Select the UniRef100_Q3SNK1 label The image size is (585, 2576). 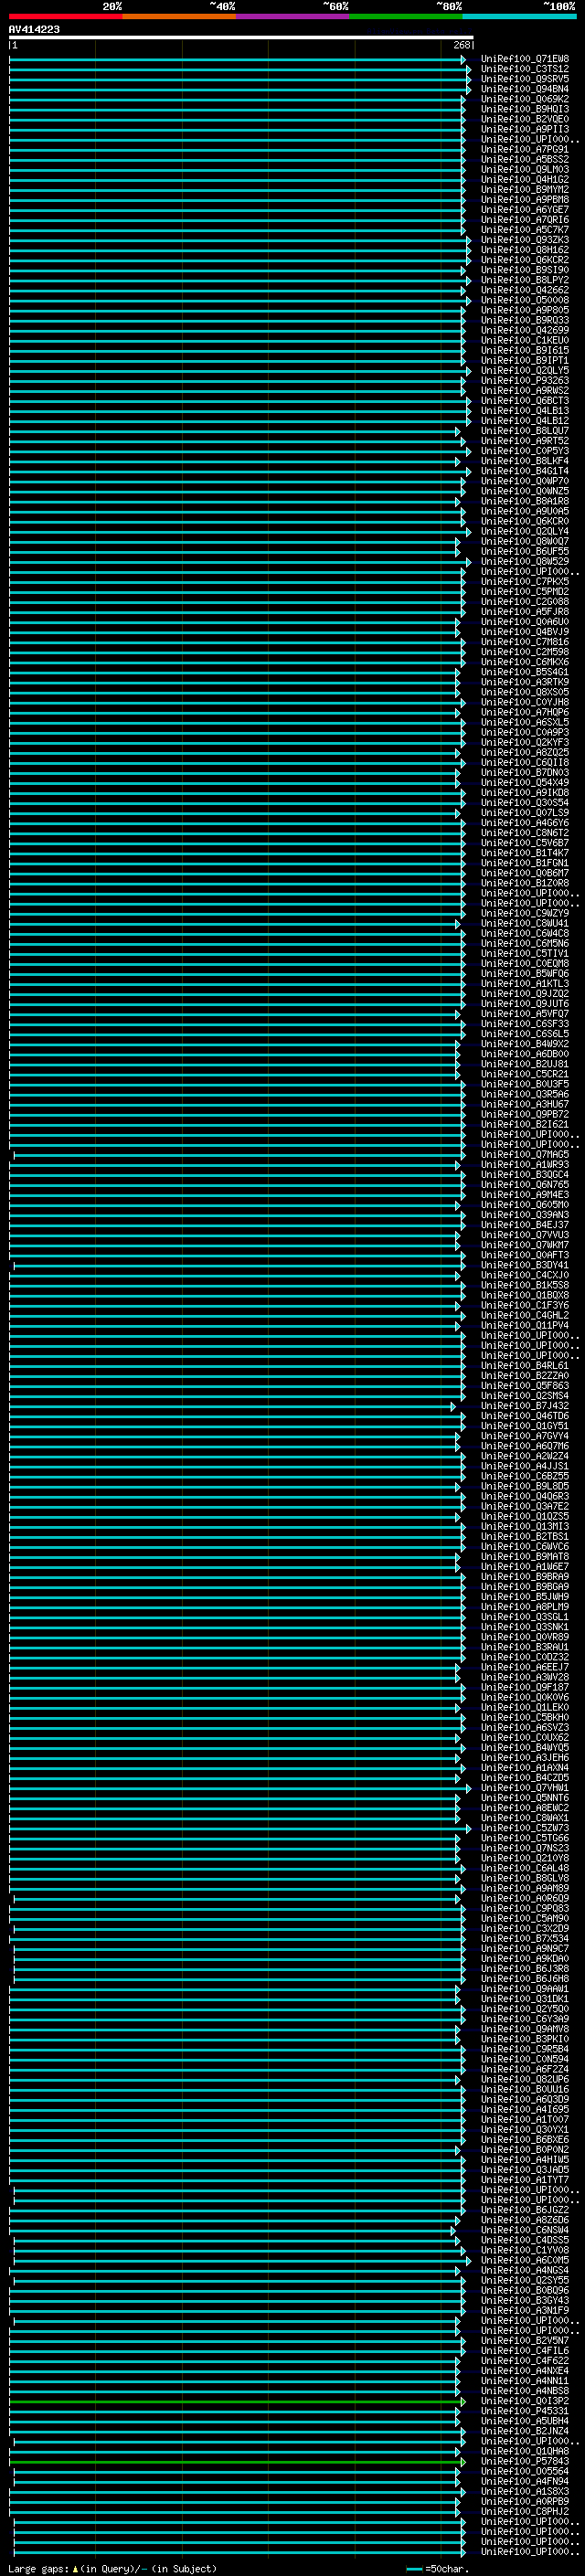[525, 1627]
